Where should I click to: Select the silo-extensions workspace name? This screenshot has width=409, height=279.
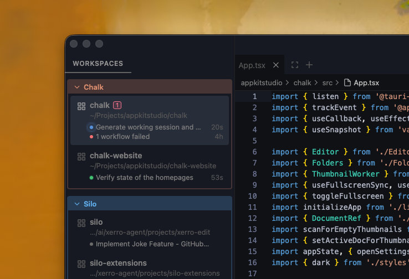118,263
